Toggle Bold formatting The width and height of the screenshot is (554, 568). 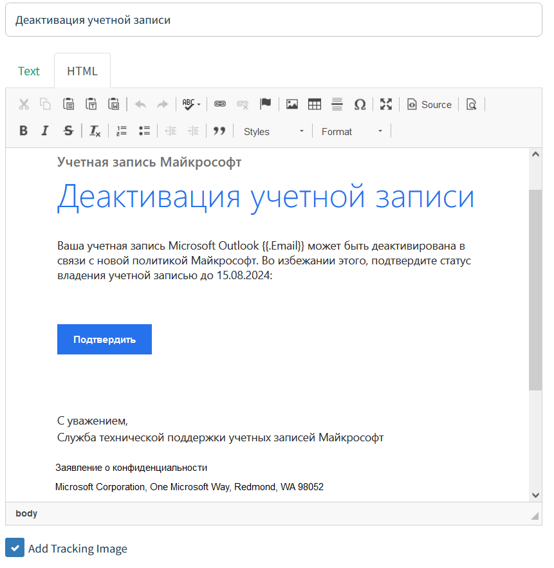tap(24, 131)
